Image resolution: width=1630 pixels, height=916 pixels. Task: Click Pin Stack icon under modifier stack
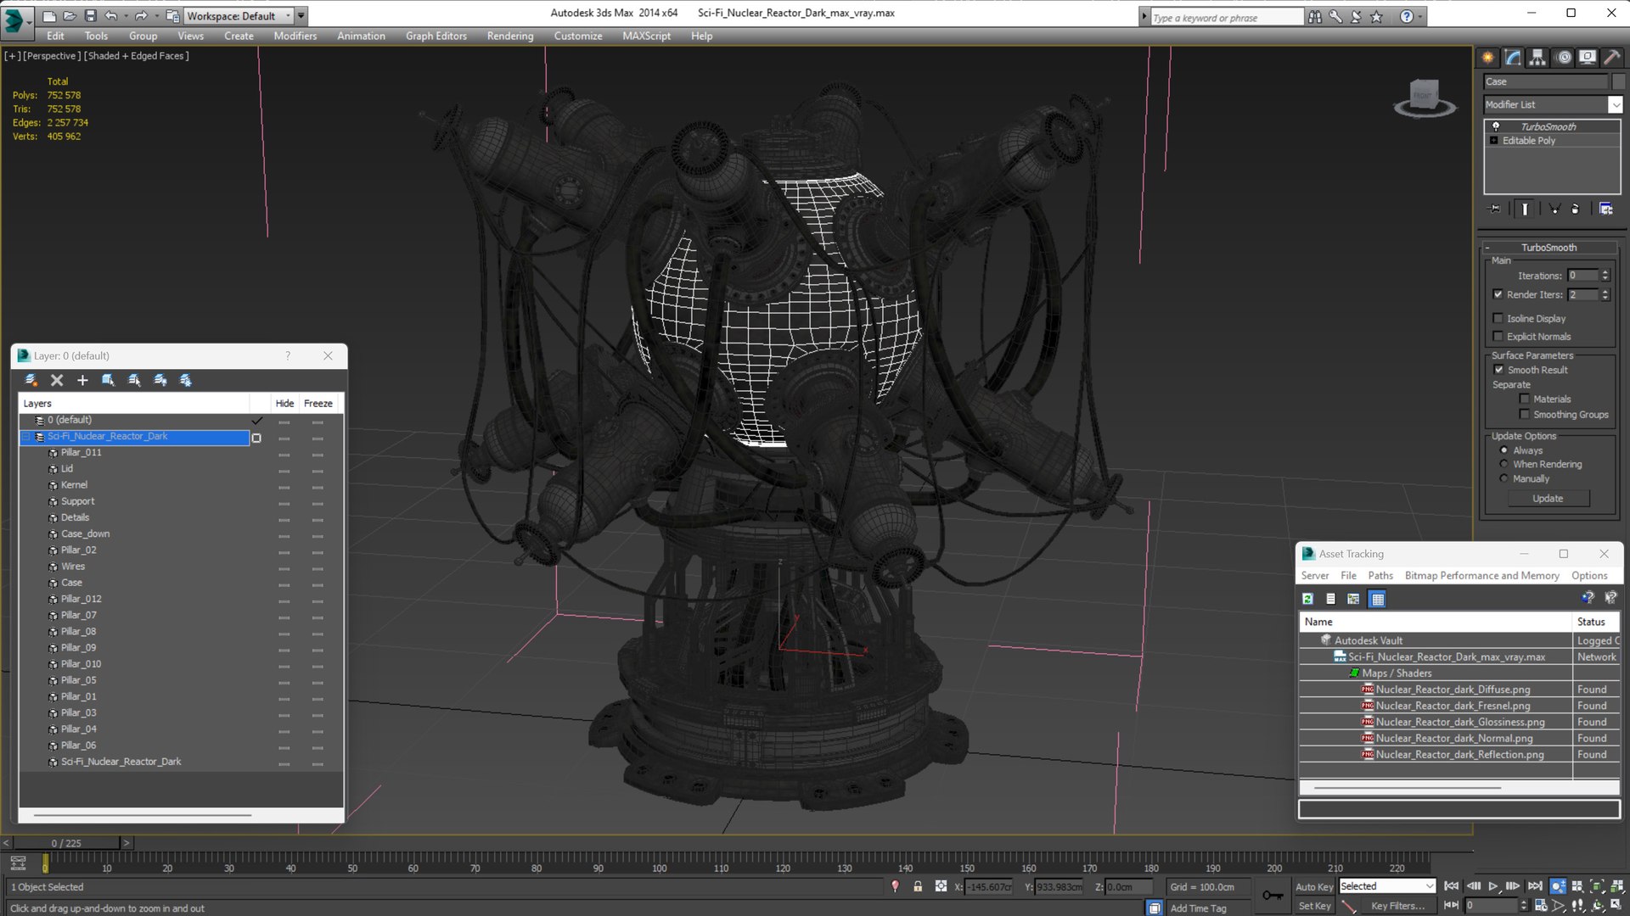coord(1495,209)
